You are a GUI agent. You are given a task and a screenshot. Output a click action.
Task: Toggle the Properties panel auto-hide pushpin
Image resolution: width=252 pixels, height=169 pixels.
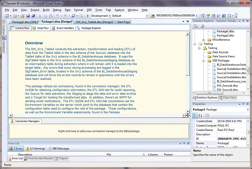(243, 104)
